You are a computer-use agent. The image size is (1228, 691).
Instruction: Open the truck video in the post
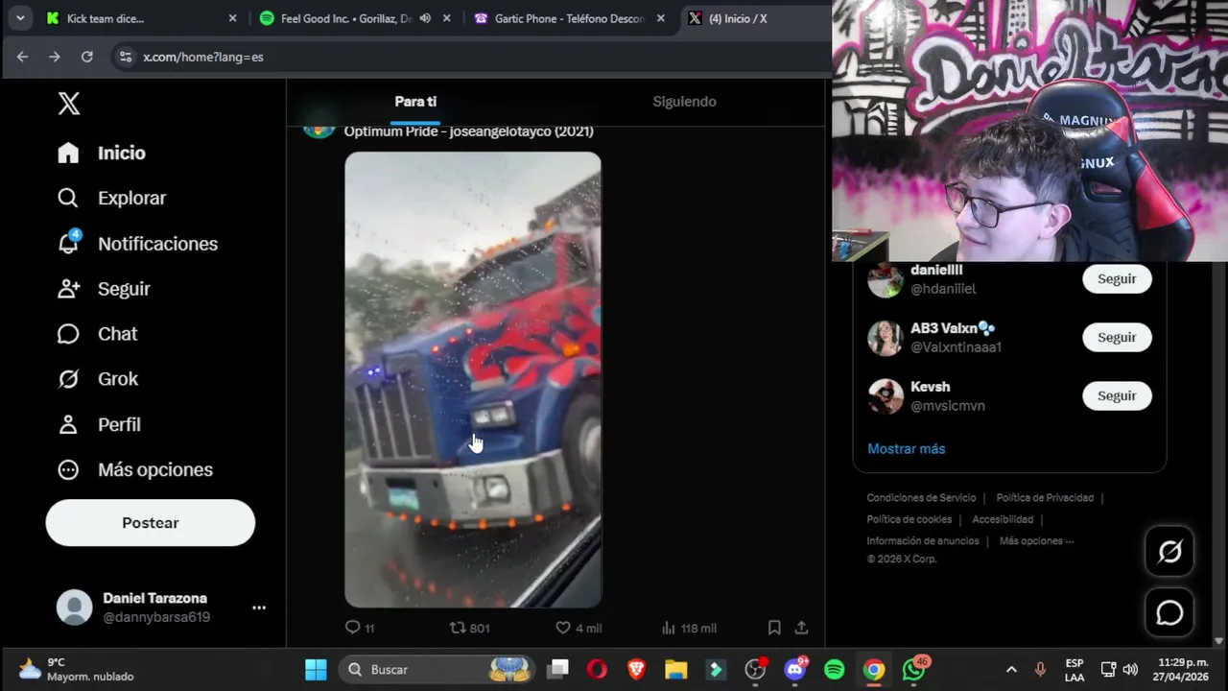tap(473, 380)
